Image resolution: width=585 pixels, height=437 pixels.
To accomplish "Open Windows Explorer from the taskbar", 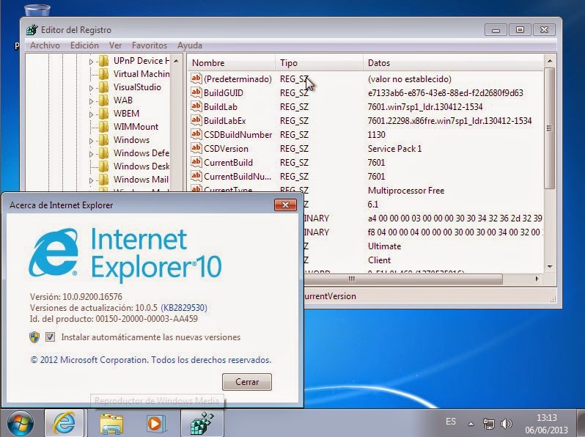I will tap(111, 424).
